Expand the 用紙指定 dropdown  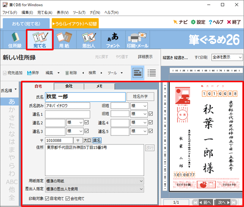click(x=95, y=181)
